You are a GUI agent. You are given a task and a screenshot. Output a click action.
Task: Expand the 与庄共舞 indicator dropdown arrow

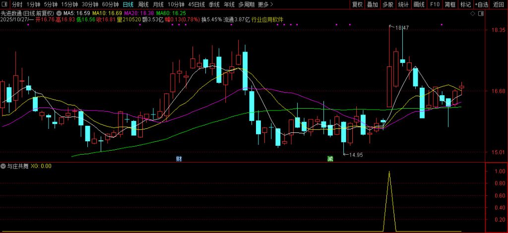pos(3,166)
